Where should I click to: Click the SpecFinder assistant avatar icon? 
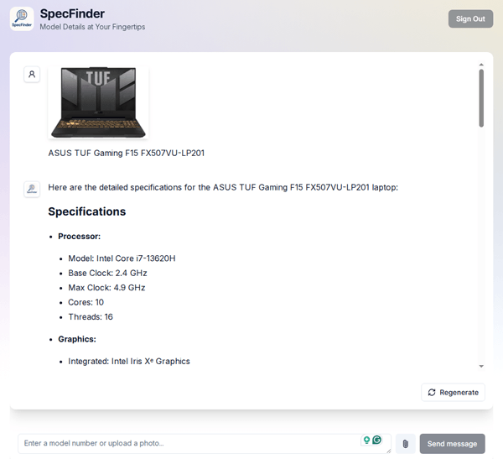coord(32,189)
